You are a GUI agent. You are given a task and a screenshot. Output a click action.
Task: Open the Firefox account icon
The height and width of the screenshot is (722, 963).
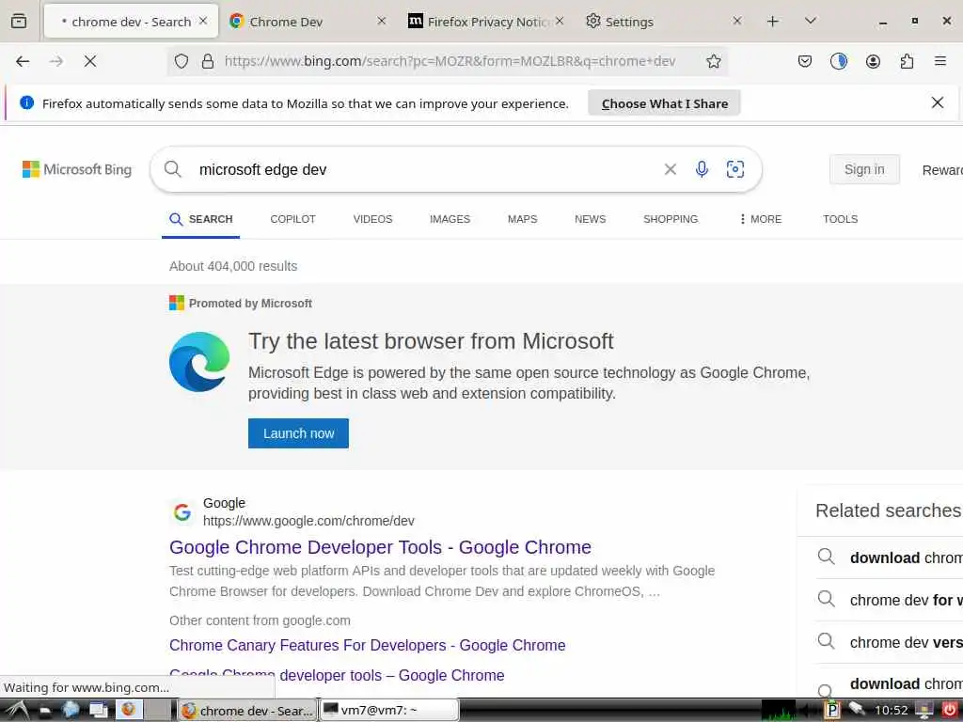point(873,61)
